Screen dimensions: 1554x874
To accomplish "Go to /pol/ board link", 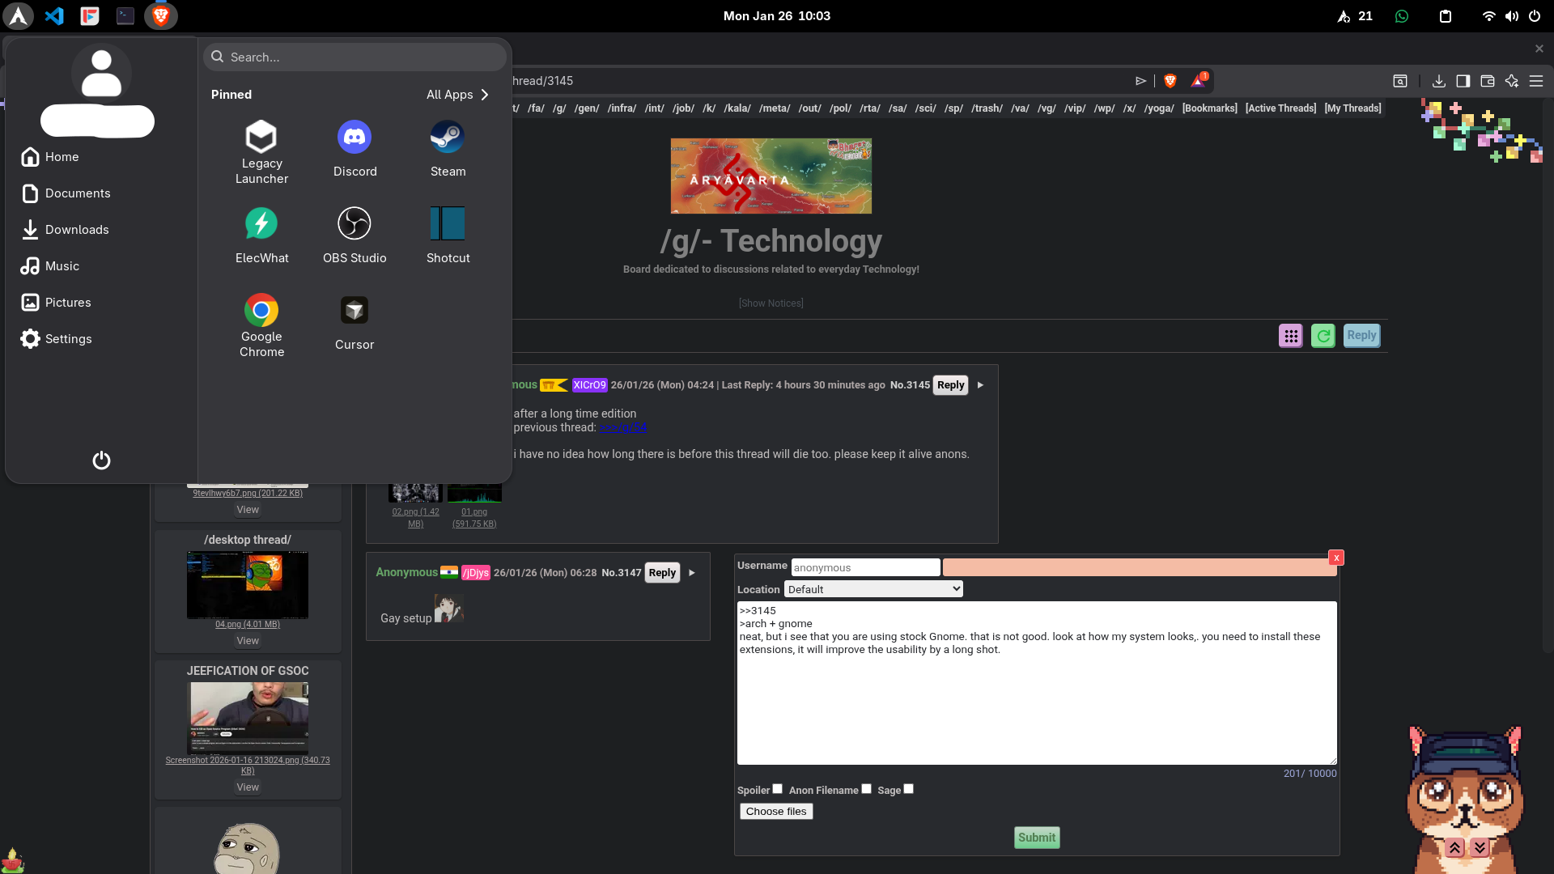I will tap(840, 108).
